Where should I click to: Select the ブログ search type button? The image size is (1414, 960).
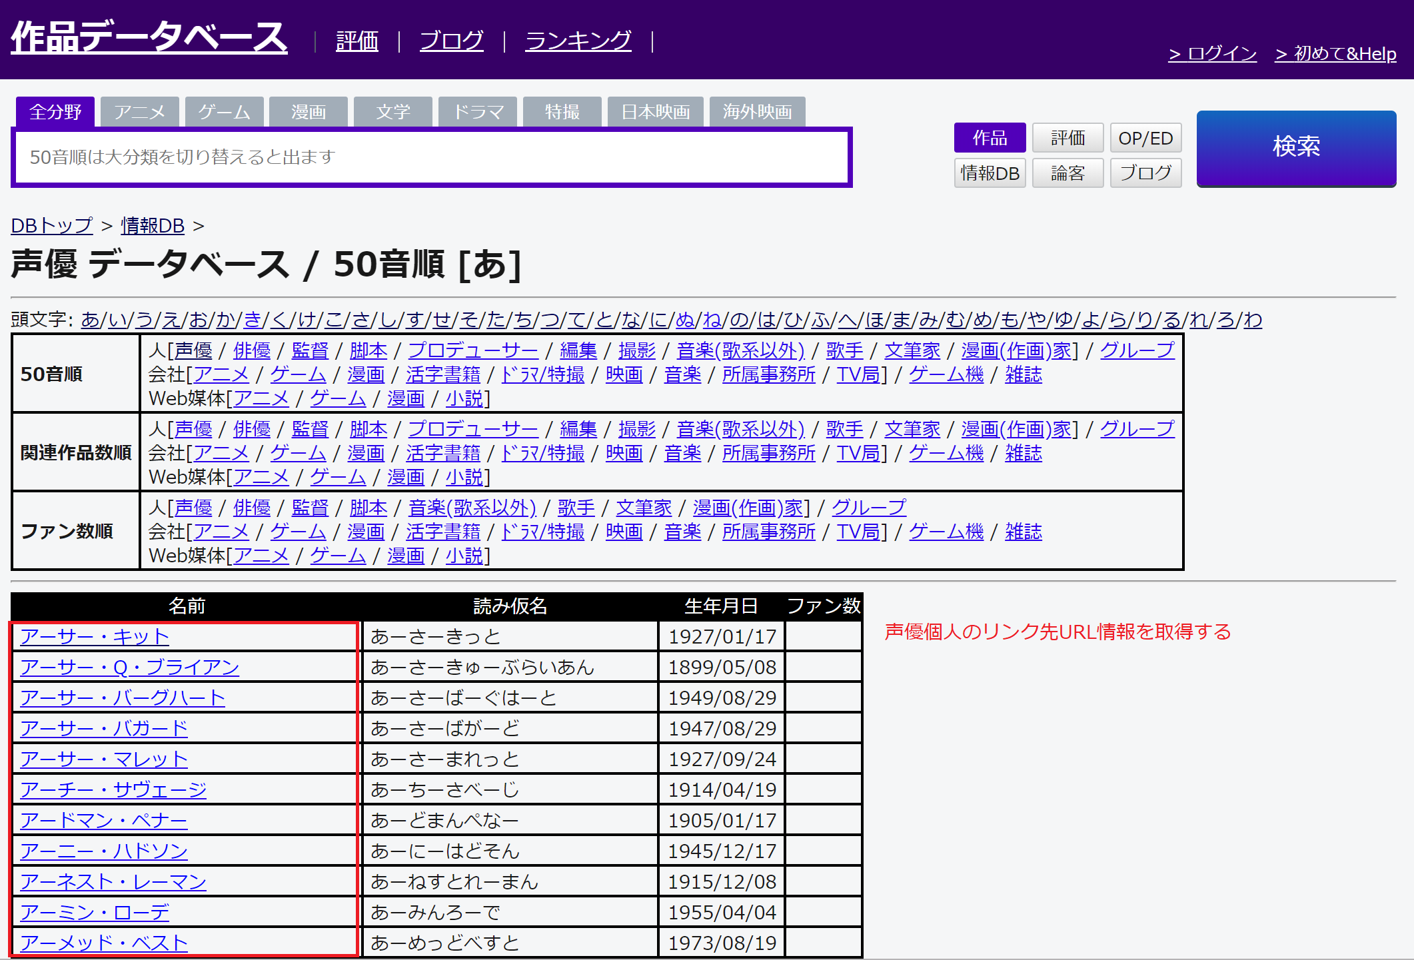point(1145,173)
